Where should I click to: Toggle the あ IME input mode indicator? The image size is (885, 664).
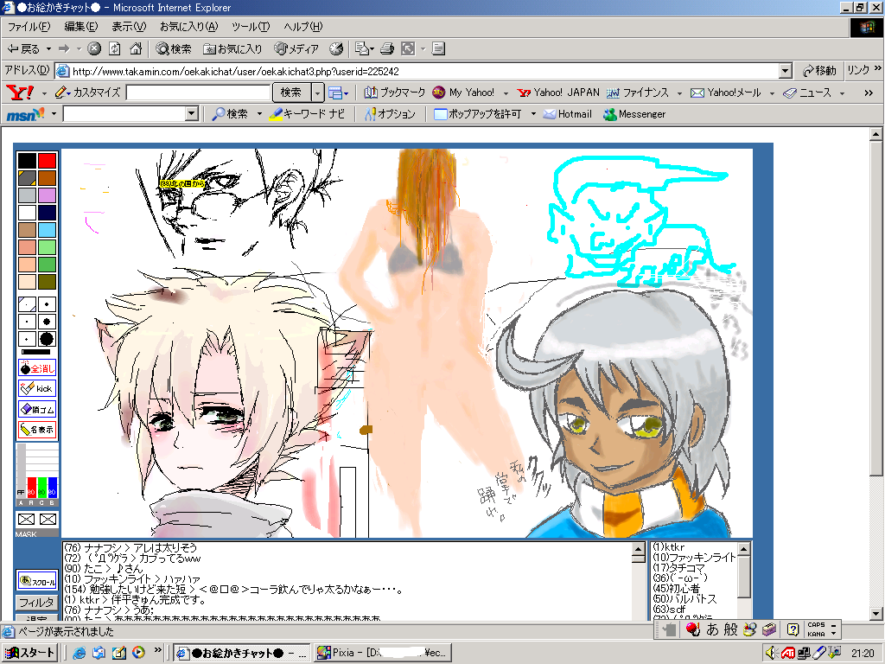(712, 629)
